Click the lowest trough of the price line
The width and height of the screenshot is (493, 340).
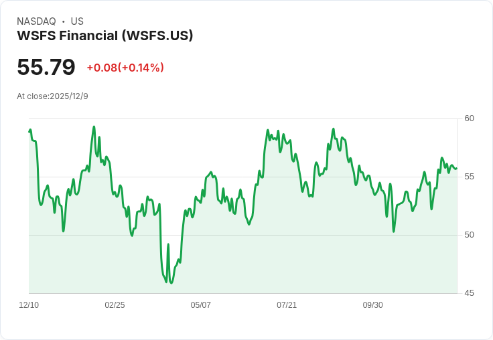(x=171, y=282)
